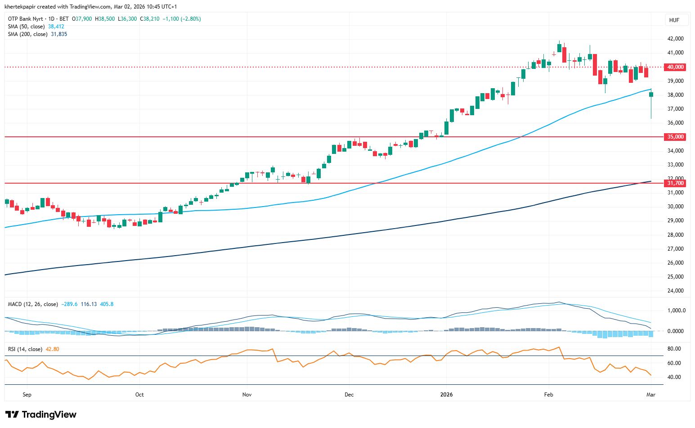Click the 42,000 label on price axis

point(675,39)
